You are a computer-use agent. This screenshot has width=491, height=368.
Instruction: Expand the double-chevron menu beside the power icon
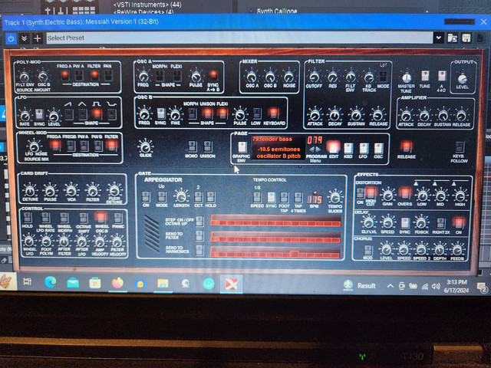[24, 38]
